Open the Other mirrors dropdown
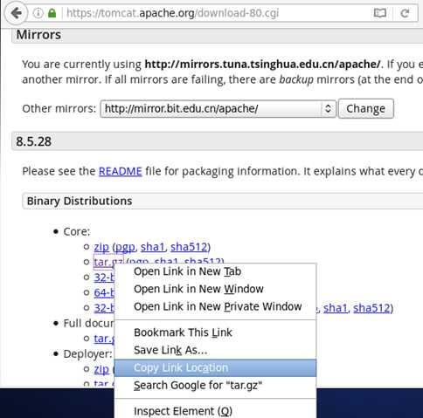 pyautogui.click(x=218, y=109)
